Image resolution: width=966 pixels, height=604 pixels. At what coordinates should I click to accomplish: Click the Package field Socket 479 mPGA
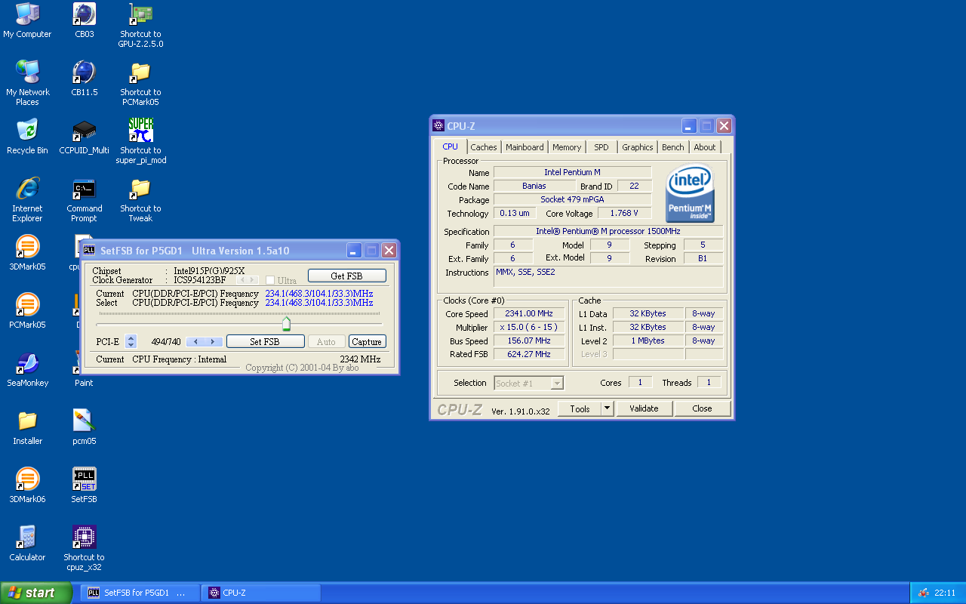(572, 199)
